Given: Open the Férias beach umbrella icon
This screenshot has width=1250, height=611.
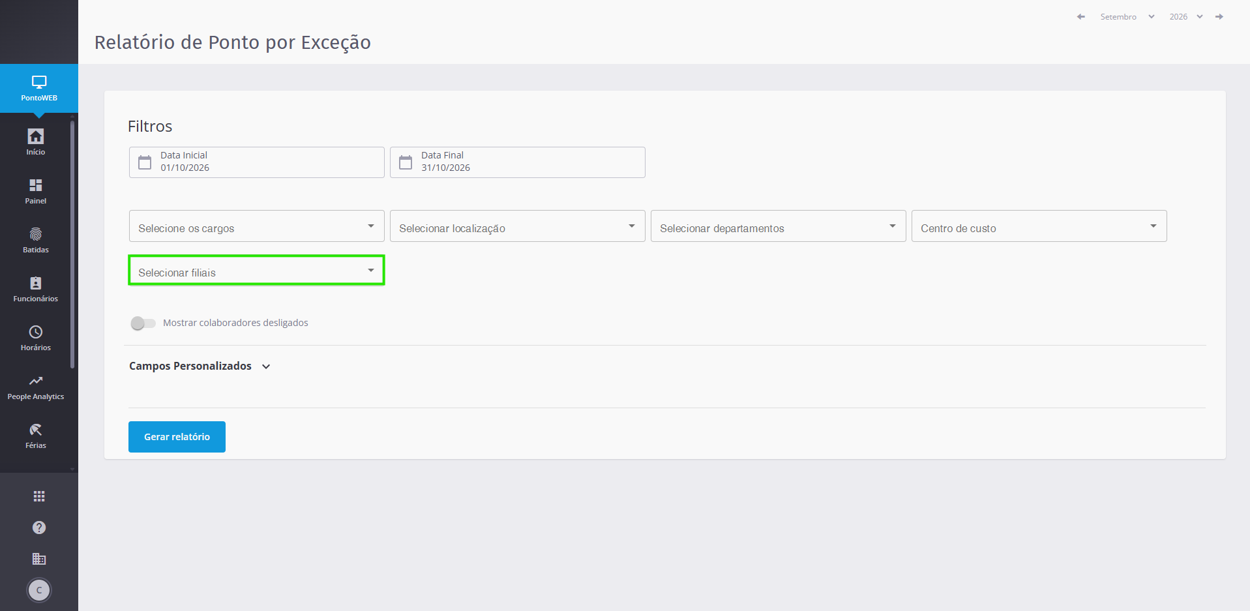Looking at the screenshot, I should coord(36,430).
